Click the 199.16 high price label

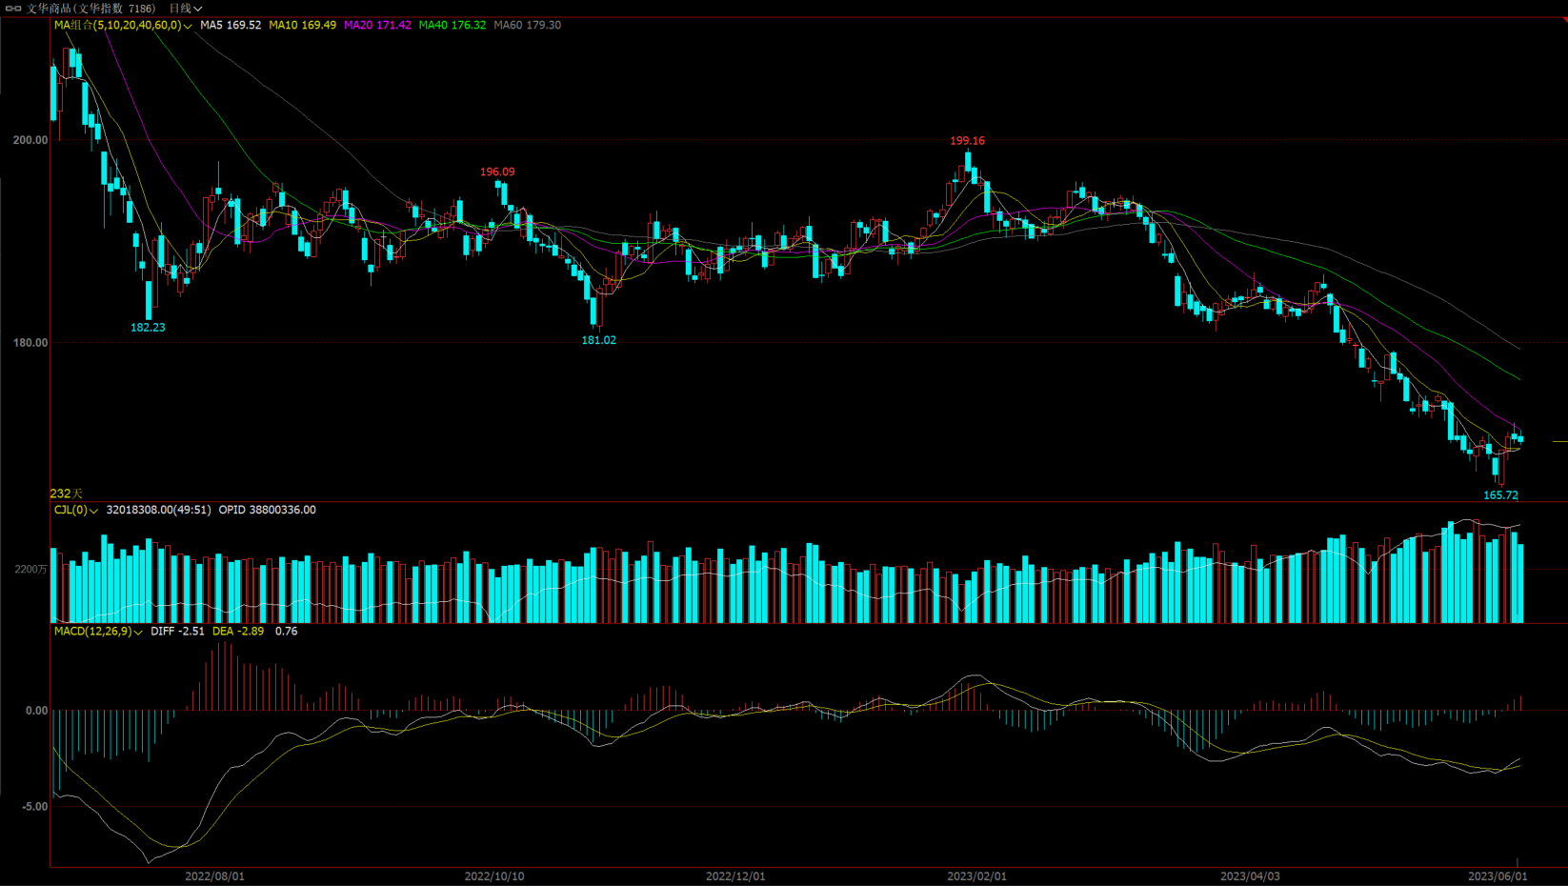967,140
